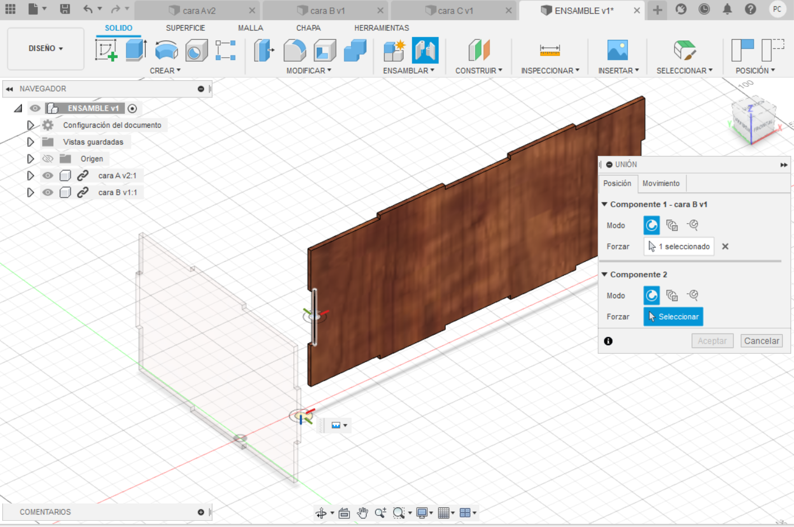Screen dimensions: 794x527
Task: Switch to the HERRAMIENTAS ribbon tab
Action: [382, 28]
